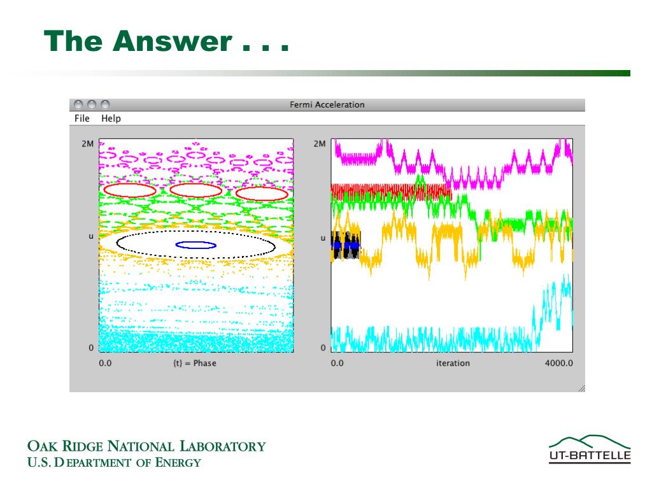
Task: Click the middle red ellipse
Action: 196,190
